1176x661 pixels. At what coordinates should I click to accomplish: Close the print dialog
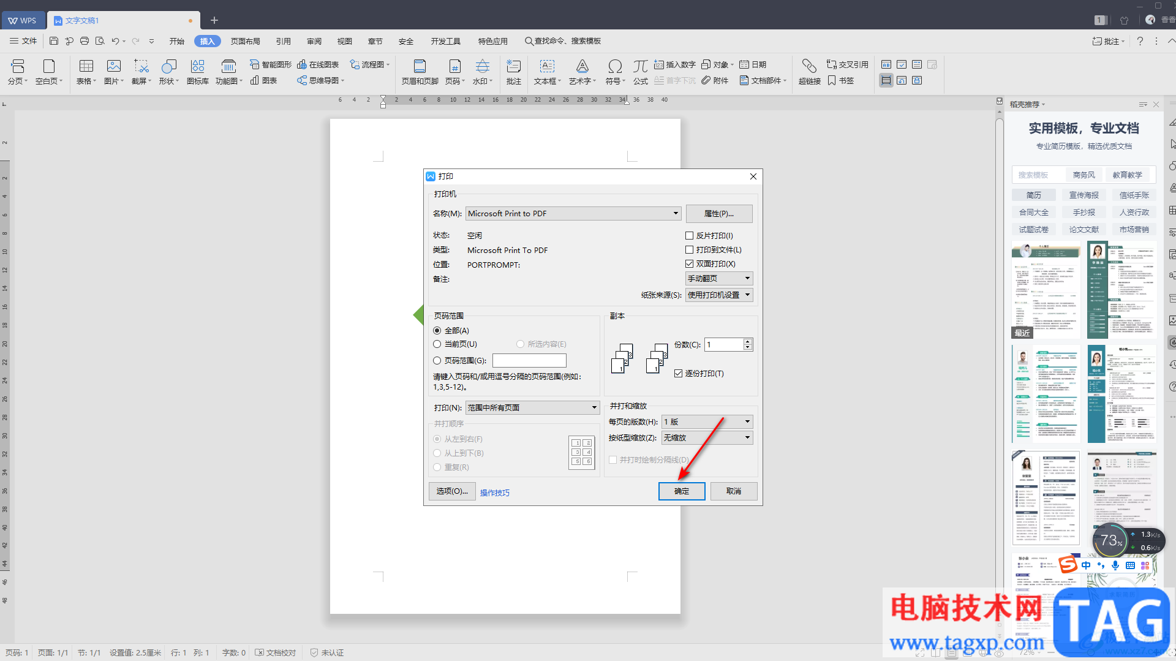pos(753,176)
